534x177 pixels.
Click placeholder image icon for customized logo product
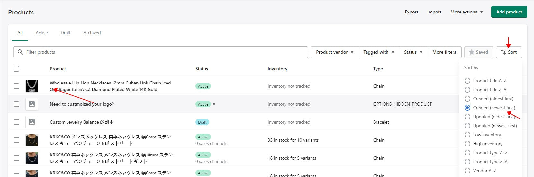tap(32, 104)
